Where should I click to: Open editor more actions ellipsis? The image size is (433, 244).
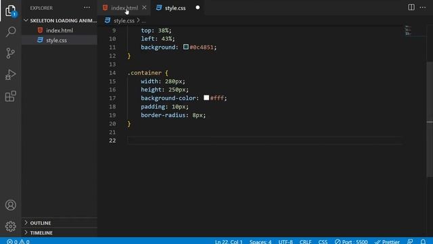(x=422, y=7)
